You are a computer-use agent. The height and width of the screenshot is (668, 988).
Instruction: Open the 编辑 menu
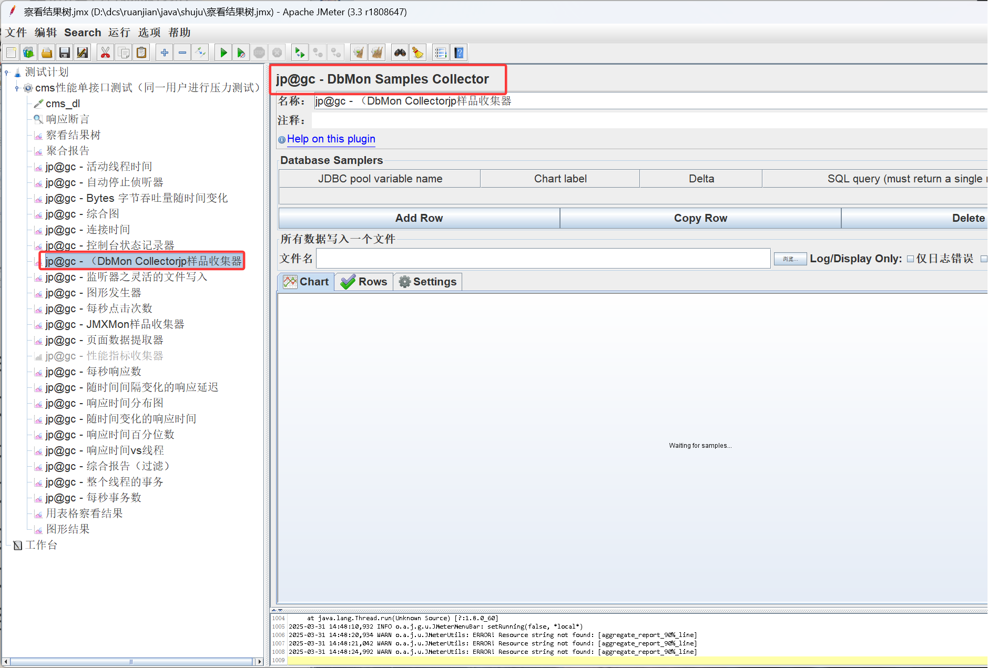coord(46,33)
